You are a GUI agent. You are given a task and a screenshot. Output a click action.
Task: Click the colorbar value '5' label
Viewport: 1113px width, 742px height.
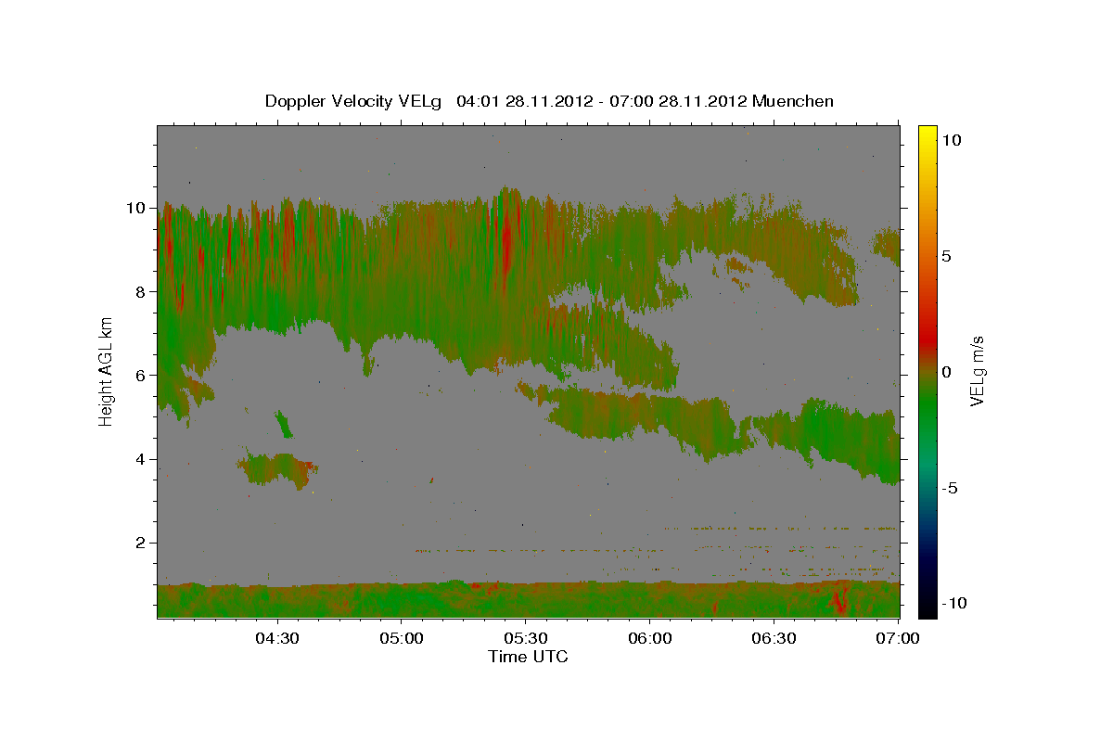pyautogui.click(x=947, y=255)
